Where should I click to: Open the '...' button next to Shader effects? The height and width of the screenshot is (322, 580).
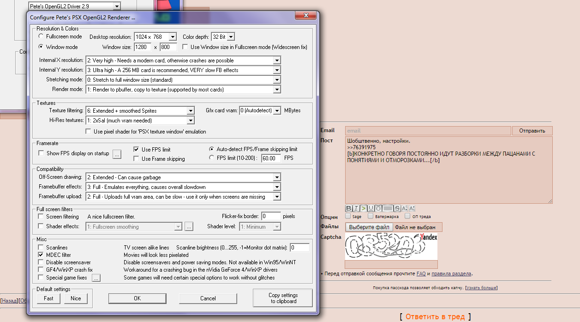(x=188, y=227)
